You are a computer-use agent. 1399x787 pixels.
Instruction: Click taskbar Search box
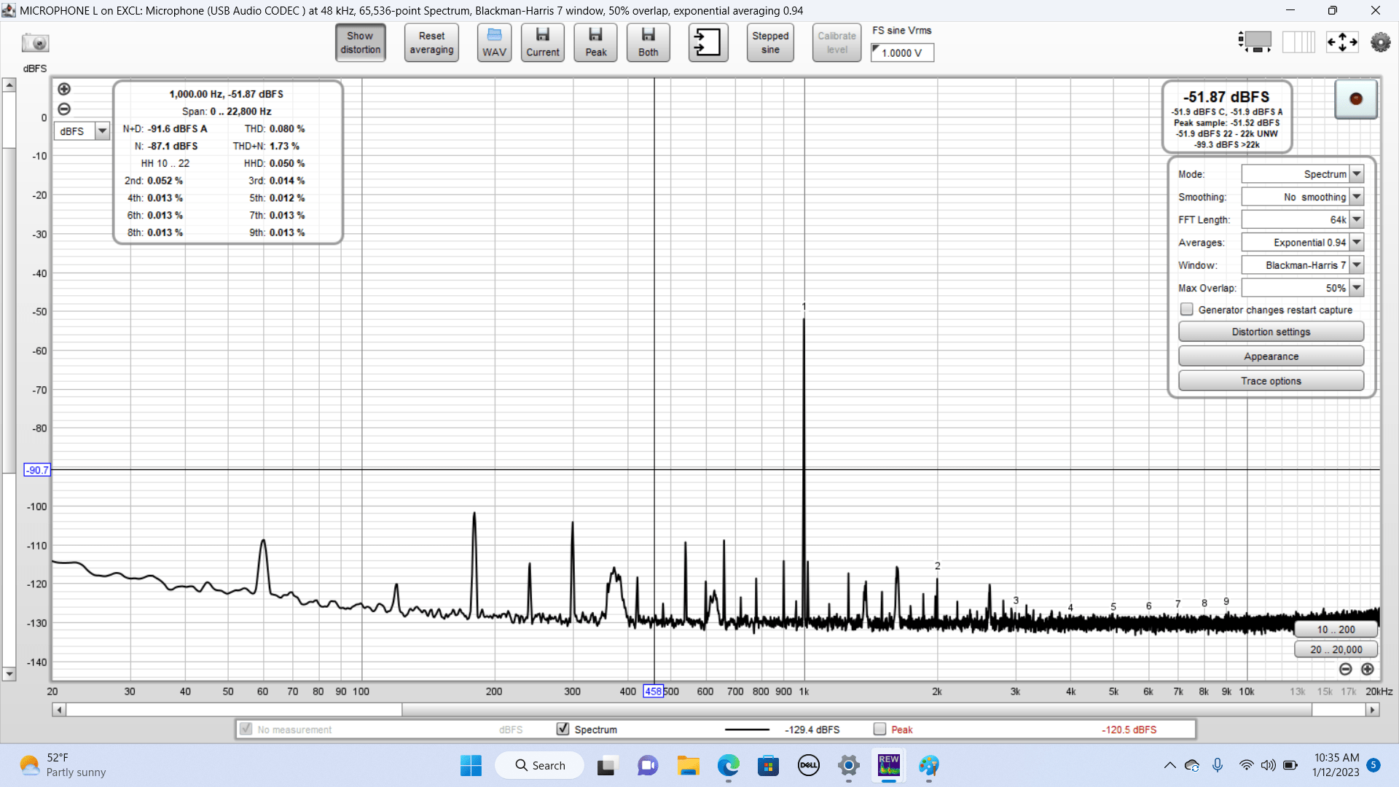540,765
